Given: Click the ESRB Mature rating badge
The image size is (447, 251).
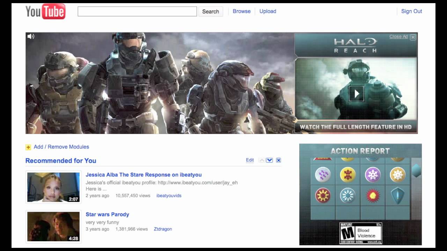Looking at the screenshot, I should tap(361, 233).
